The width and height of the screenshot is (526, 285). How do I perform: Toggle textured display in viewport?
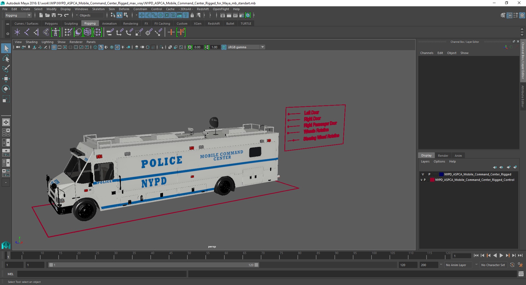(117, 47)
